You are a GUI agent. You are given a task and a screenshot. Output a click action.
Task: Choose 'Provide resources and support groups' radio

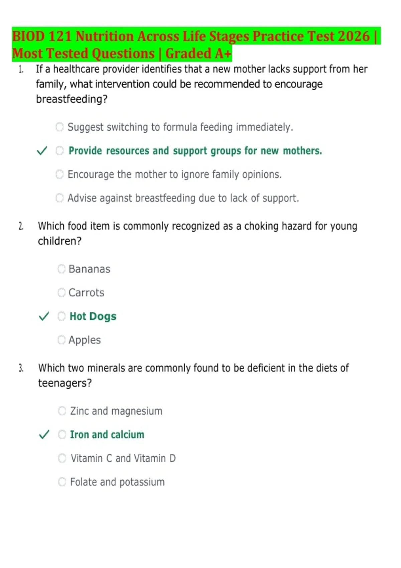pos(59,151)
